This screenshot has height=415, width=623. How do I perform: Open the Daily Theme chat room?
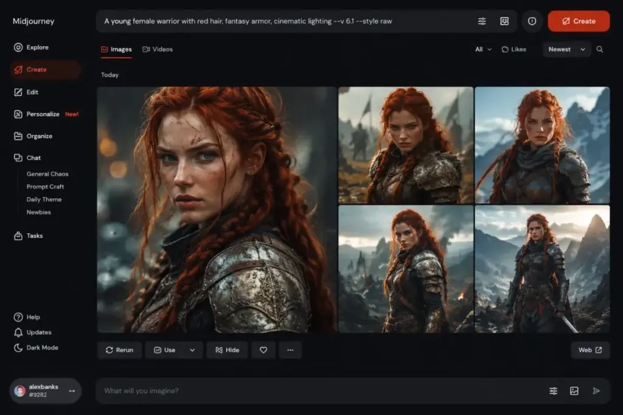(44, 199)
